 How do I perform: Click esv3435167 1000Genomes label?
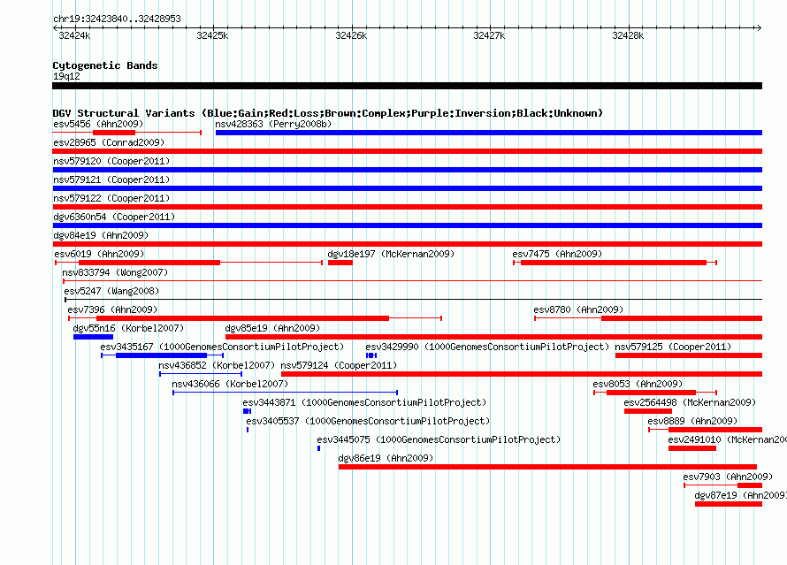point(222,347)
